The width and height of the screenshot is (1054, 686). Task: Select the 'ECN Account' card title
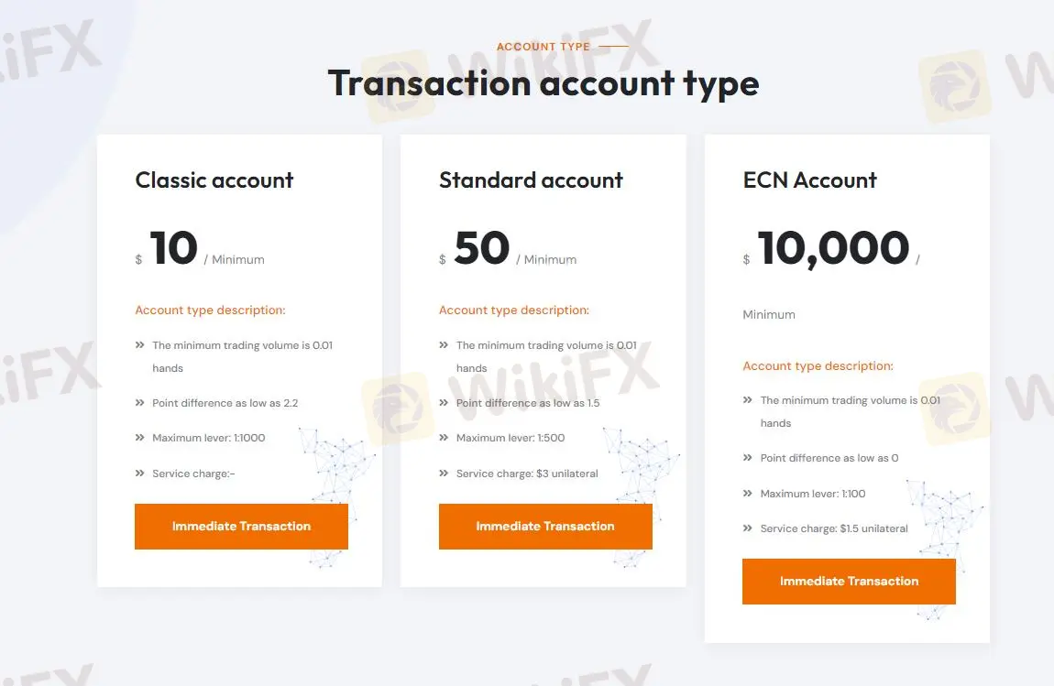coord(809,180)
